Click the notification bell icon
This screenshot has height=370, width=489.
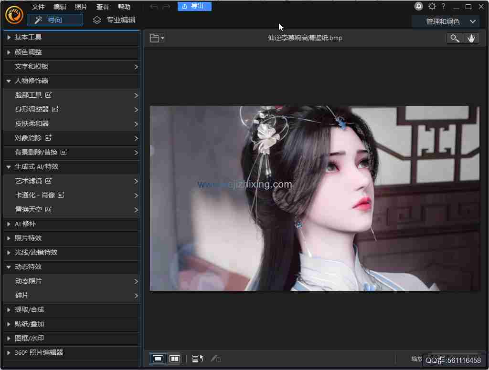tap(418, 6)
